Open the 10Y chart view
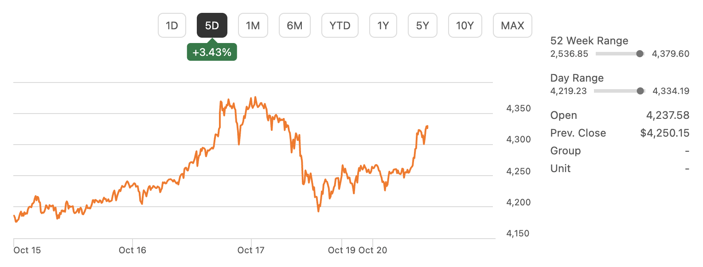 tap(465, 25)
